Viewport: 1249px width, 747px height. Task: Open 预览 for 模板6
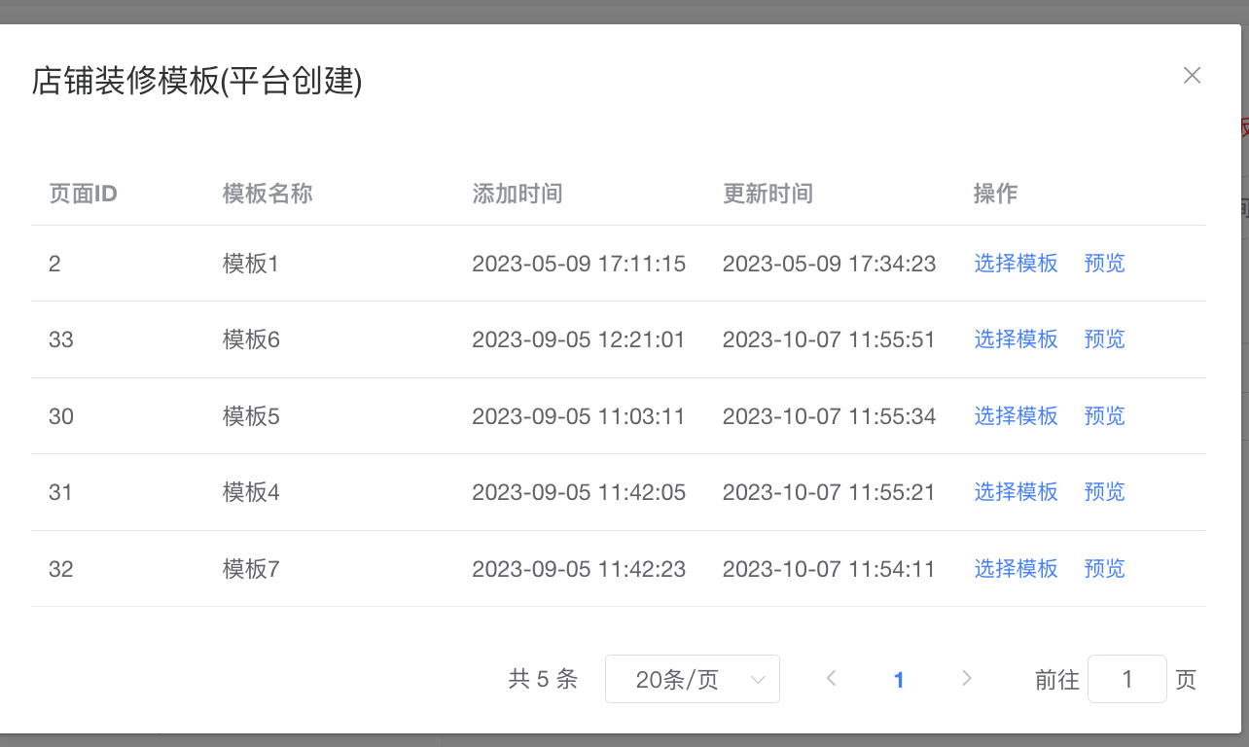click(x=1104, y=339)
